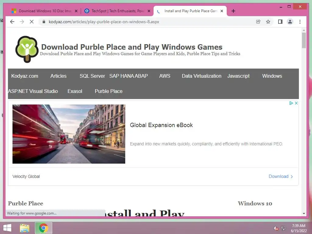
Task: Click the address bar URL
Action: pyautogui.click(x=104, y=22)
